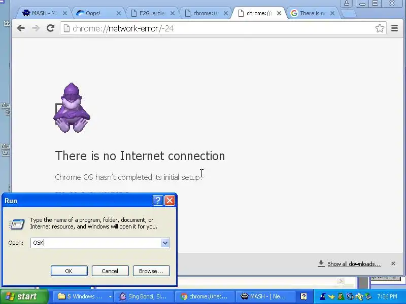Image resolution: width=406 pixels, height=304 pixels.
Task: Expand the Run dialog Open dropdown
Action: (165, 243)
